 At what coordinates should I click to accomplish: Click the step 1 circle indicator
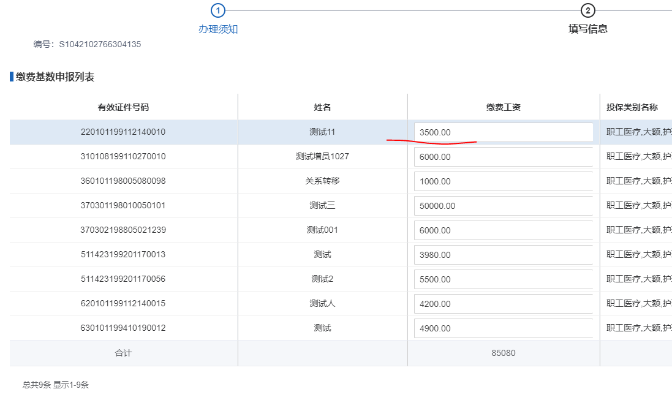click(x=218, y=10)
